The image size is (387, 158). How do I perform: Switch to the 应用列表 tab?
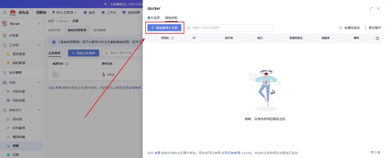54,30
